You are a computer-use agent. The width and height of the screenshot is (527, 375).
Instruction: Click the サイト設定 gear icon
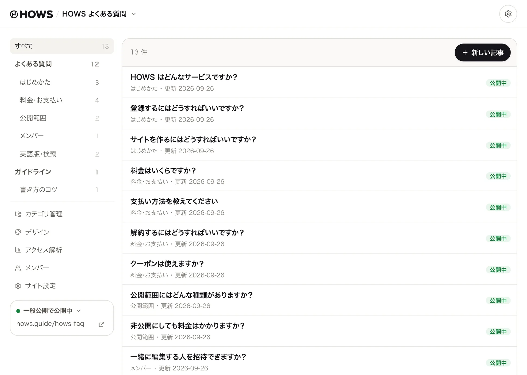(18, 286)
